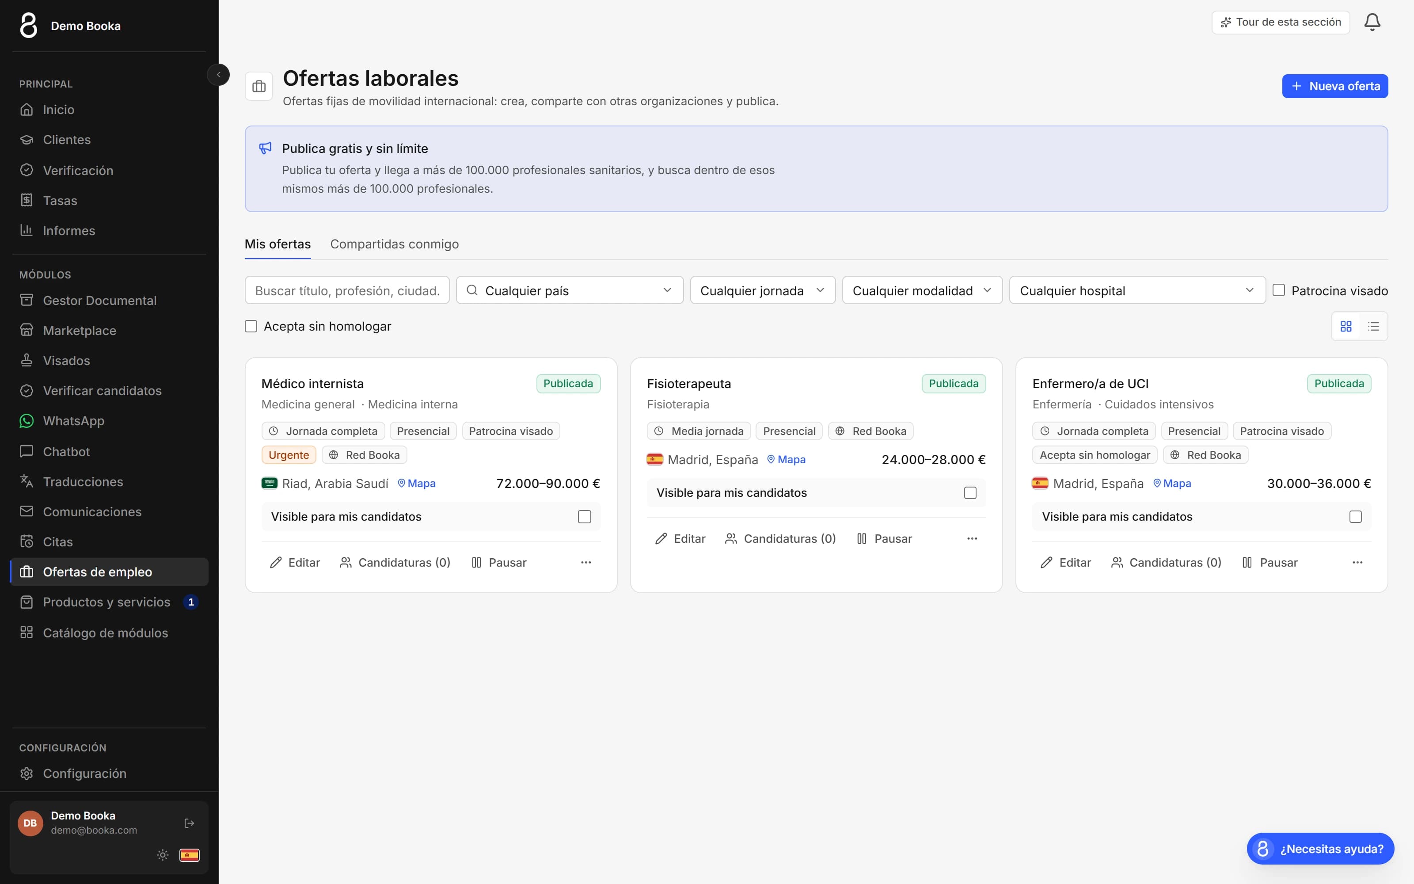
Task: Expand the Cualquier modalidad dropdown
Action: click(922, 290)
